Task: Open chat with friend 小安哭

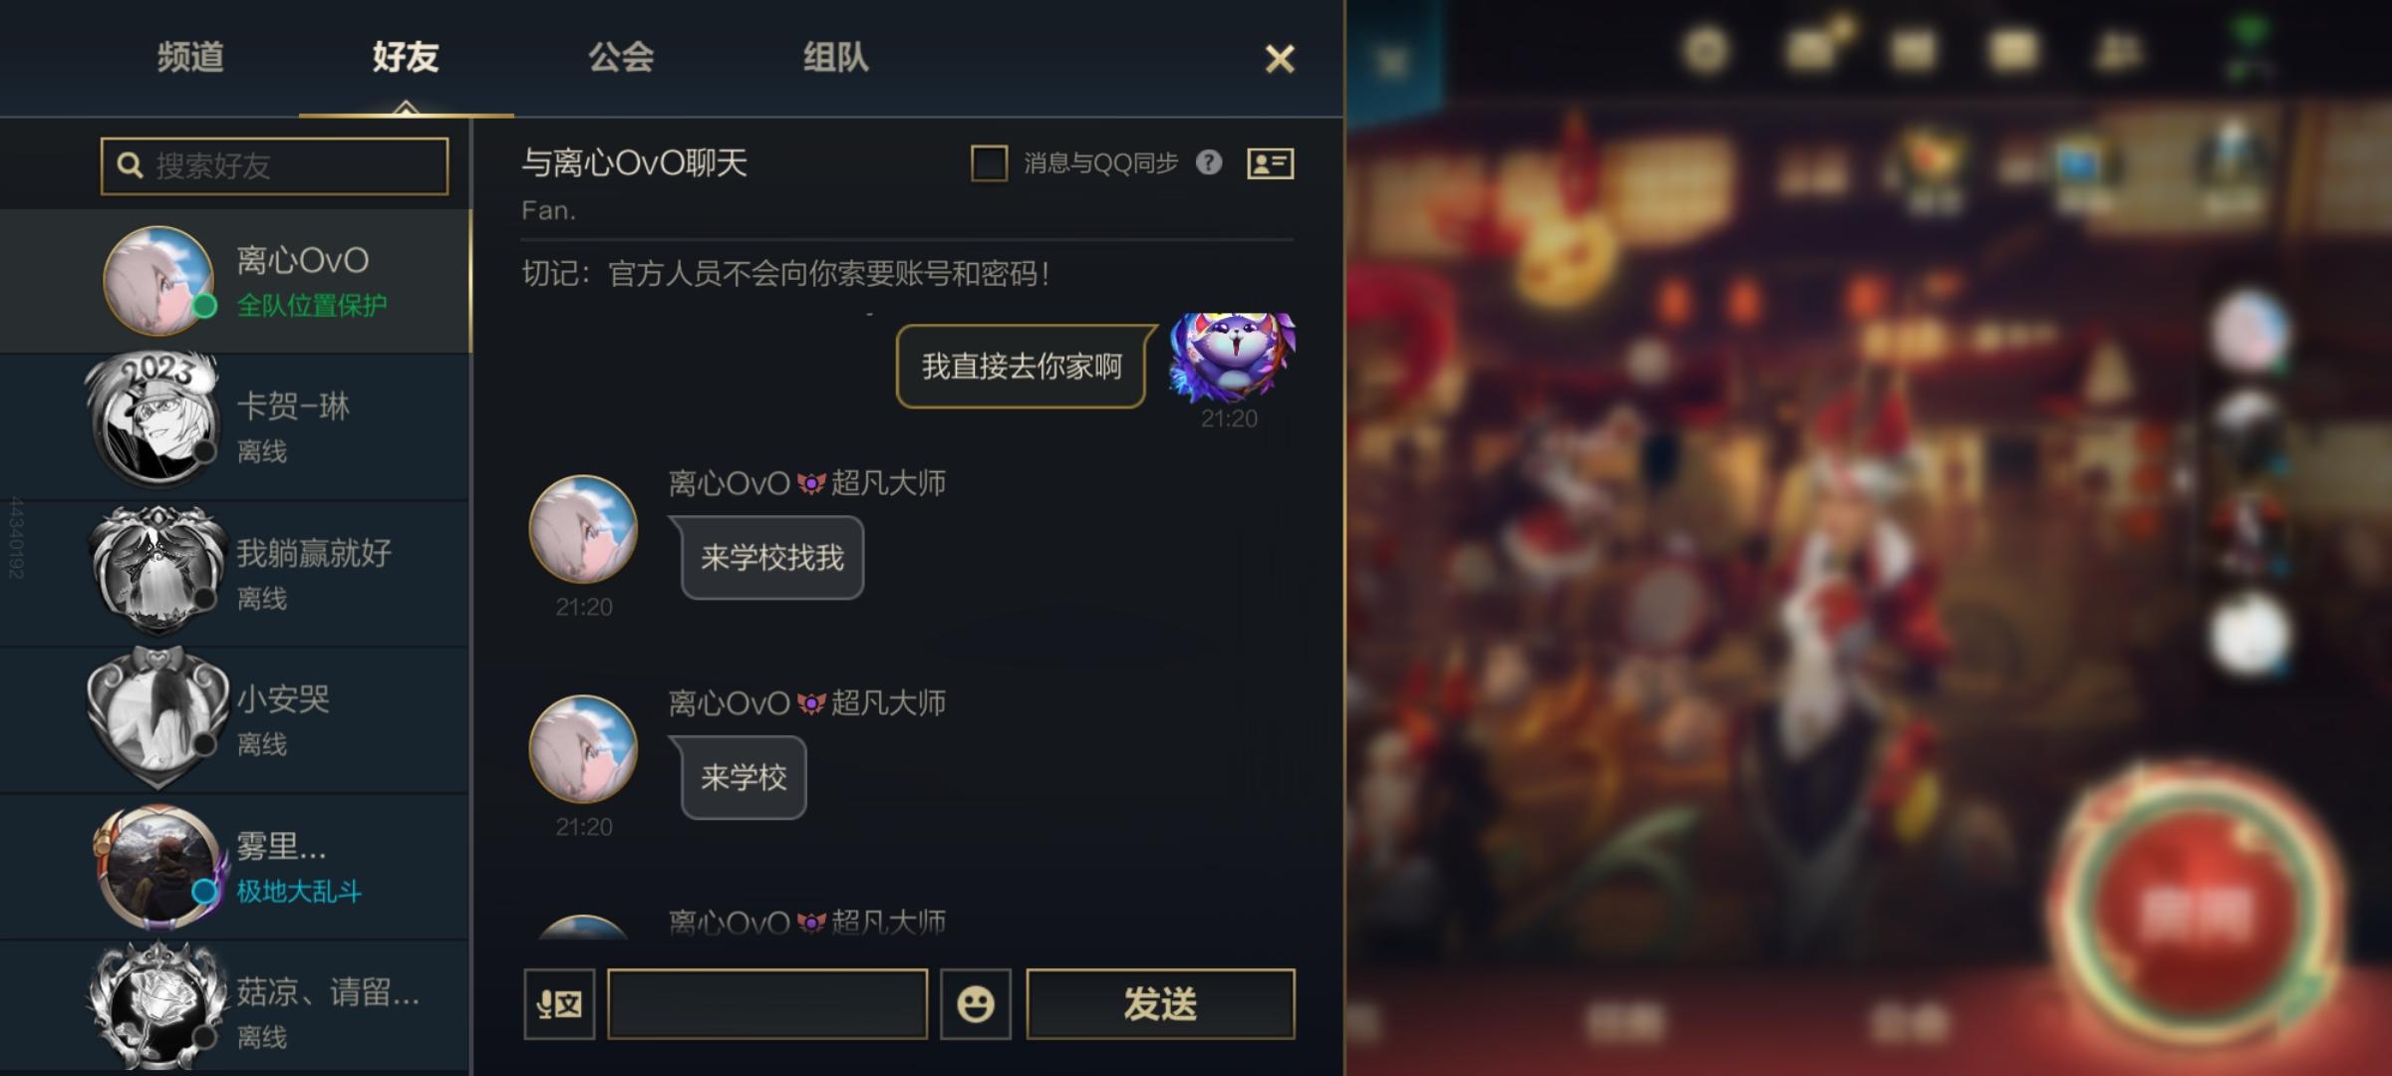Action: (234, 720)
